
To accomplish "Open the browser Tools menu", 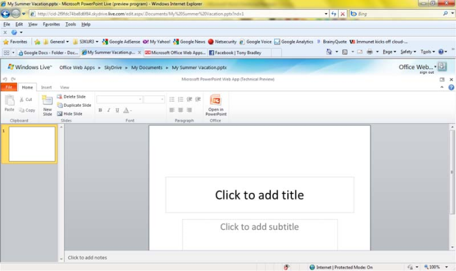I will (x=70, y=24).
